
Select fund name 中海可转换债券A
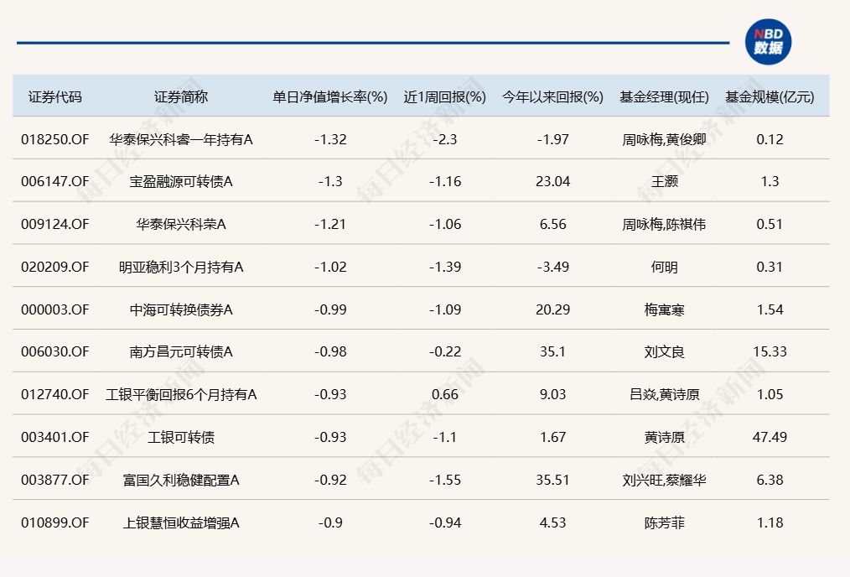[181, 309]
